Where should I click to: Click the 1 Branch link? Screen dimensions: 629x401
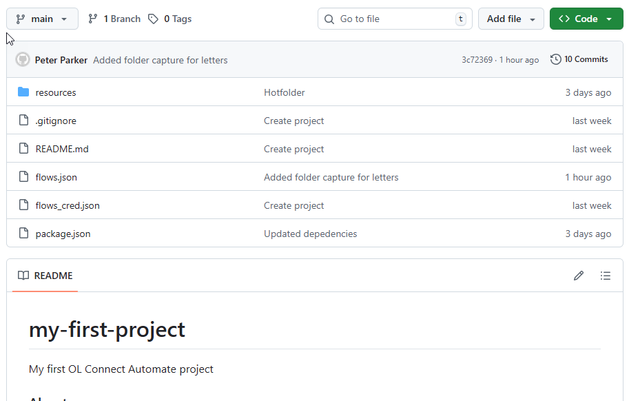[114, 19]
